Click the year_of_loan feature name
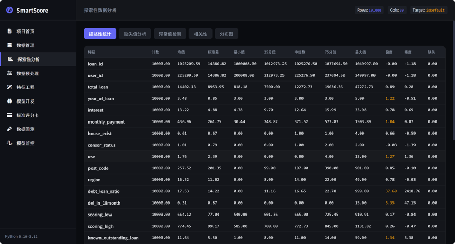 click(100, 99)
